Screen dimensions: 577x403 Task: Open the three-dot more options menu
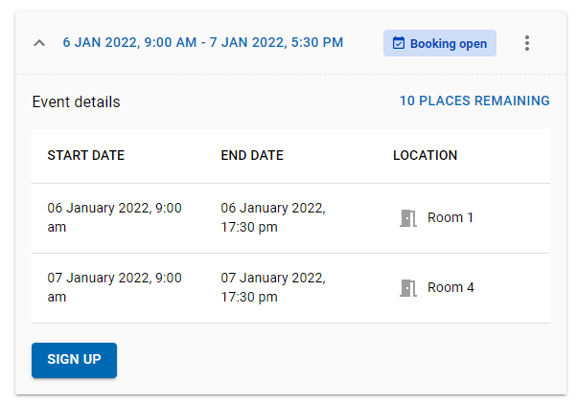527,43
